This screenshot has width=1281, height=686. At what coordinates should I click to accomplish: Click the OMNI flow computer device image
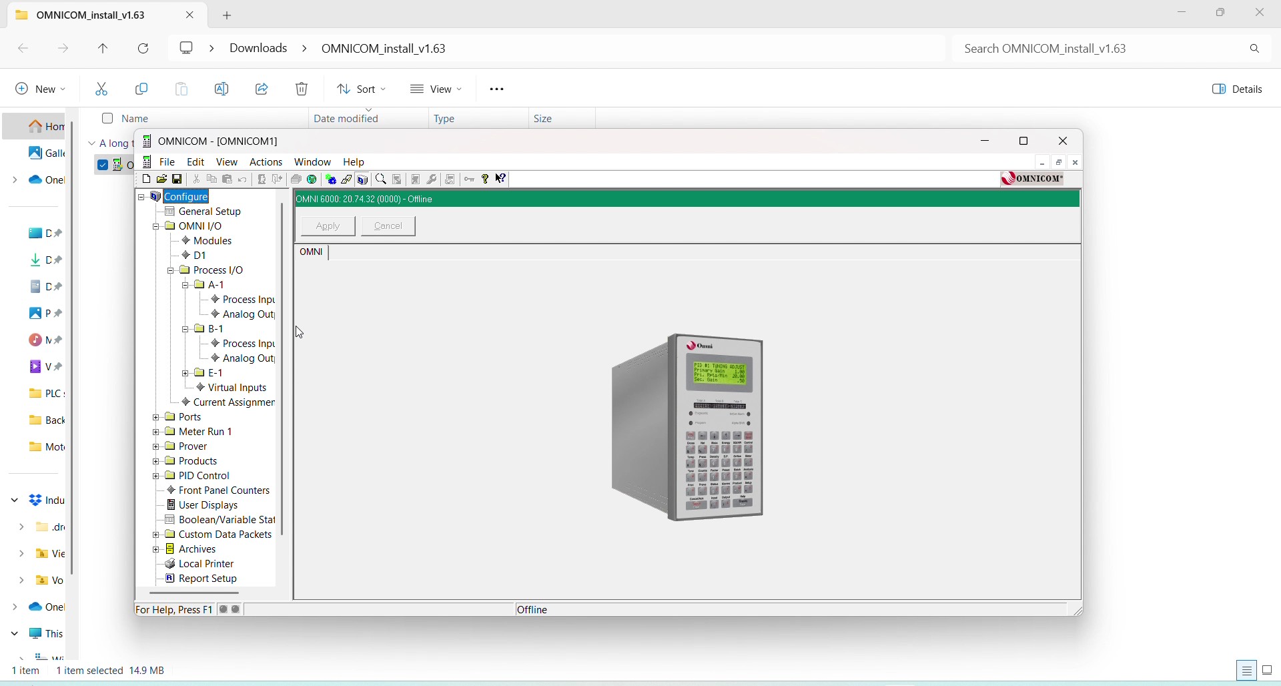point(687,428)
